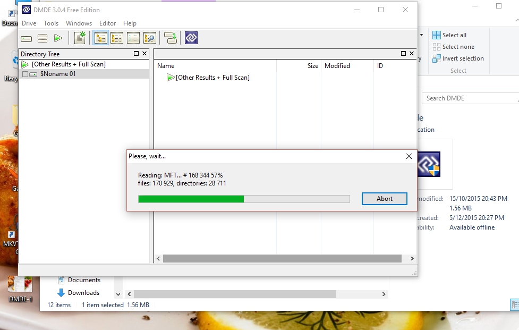This screenshot has height=330, width=519.
Task: Click Select none in the Explorer ribbon
Action: 454,47
